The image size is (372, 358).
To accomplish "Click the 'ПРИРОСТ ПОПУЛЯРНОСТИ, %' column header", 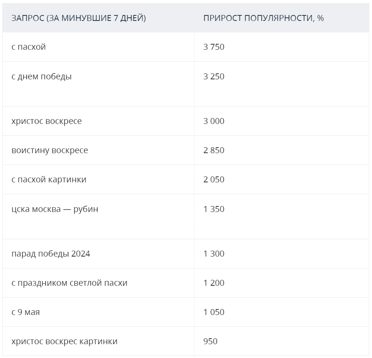I will coord(264,18).
